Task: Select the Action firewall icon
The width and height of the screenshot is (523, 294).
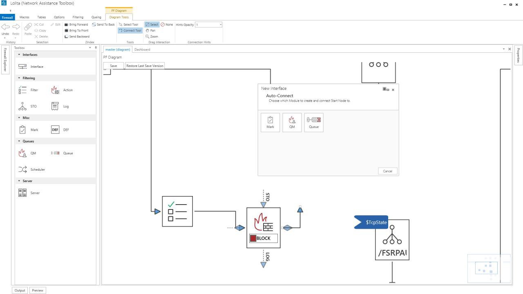Action: (56, 90)
